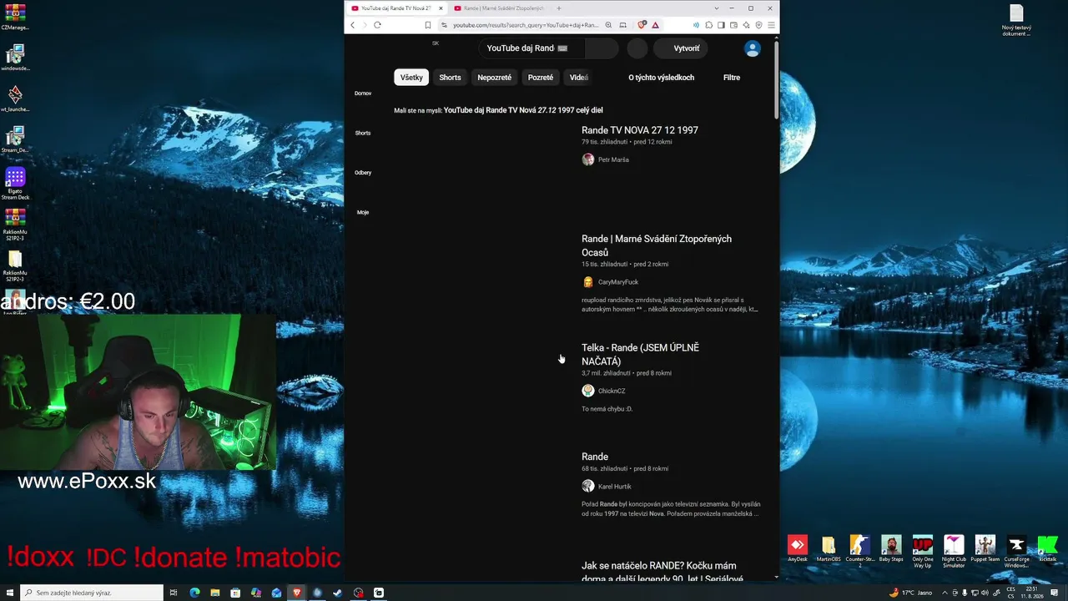Open Task View on the taskbar
This screenshot has height=601, width=1068.
(x=174, y=593)
